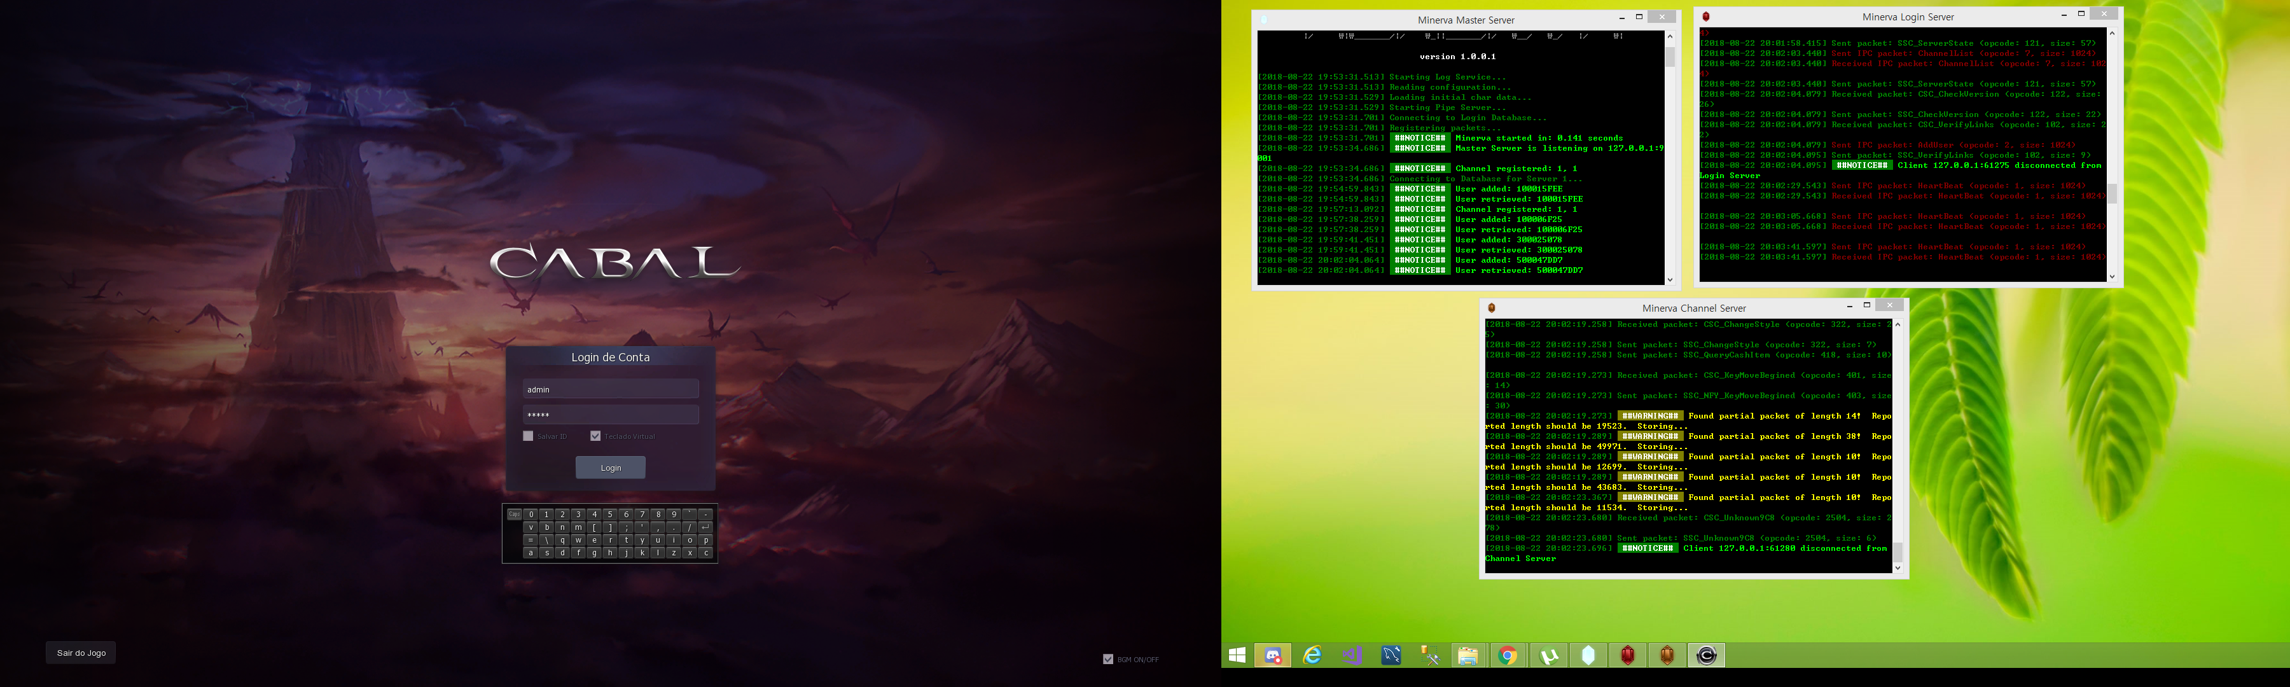Click the Login button
2290x687 pixels.
pos(610,468)
